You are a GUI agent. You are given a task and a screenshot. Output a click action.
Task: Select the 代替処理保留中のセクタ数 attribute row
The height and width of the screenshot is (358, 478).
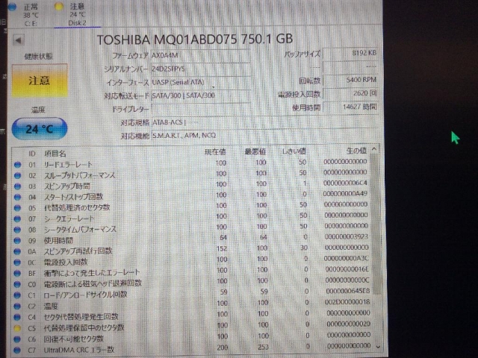point(191,327)
